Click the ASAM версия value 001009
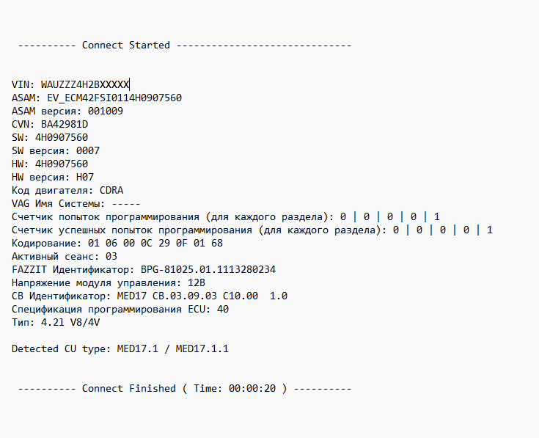The width and height of the screenshot is (539, 438). [x=105, y=112]
